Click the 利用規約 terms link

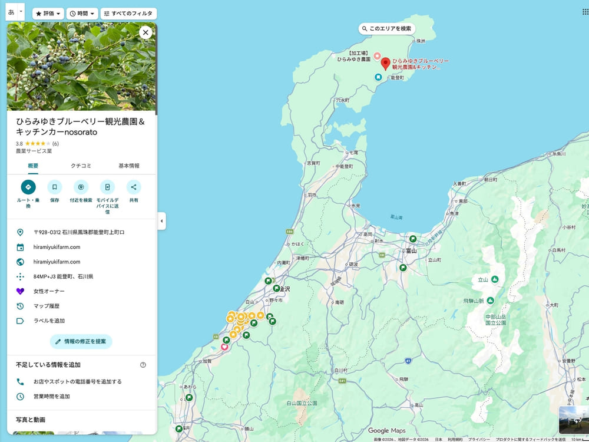(455, 440)
